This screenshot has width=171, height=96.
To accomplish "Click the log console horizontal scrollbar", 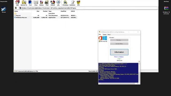I will (118, 83).
